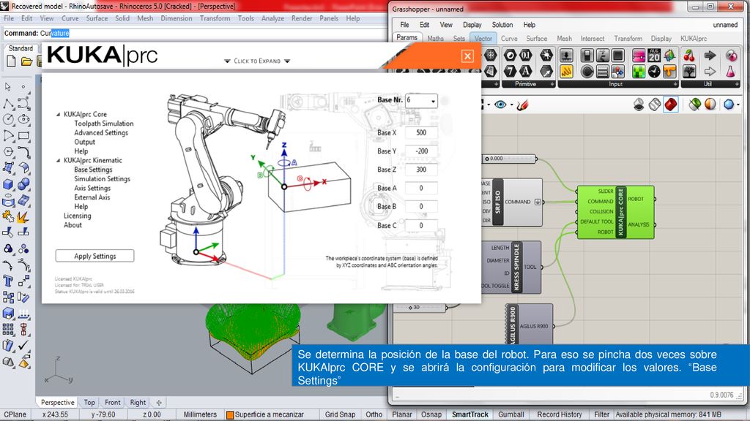Toggle SmartTrack in Rhino status bar
This screenshot has width=750, height=421.
[x=470, y=414]
